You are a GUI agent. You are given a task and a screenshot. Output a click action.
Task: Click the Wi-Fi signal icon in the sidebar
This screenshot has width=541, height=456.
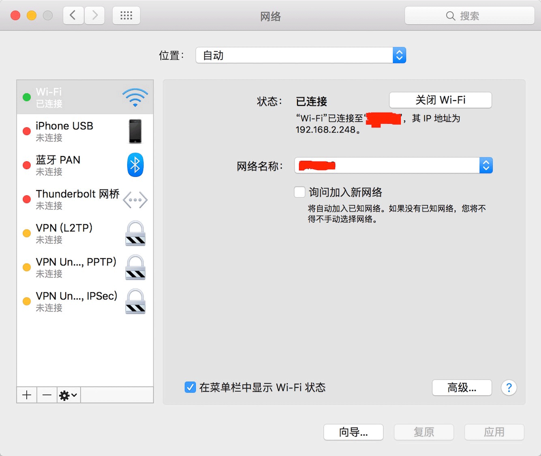135,97
